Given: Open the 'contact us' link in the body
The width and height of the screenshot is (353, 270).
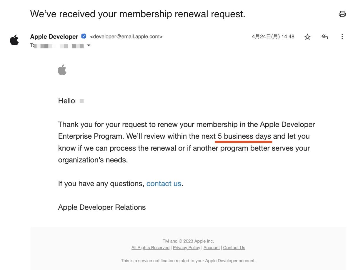Looking at the screenshot, I should point(164,184).
